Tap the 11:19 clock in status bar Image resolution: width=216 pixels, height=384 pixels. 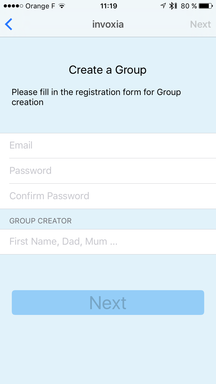click(x=108, y=6)
